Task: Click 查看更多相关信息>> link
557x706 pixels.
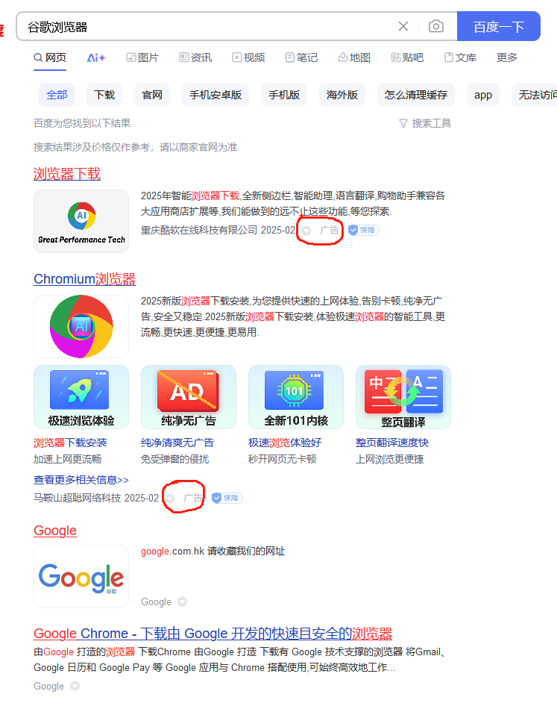Action: (81, 480)
